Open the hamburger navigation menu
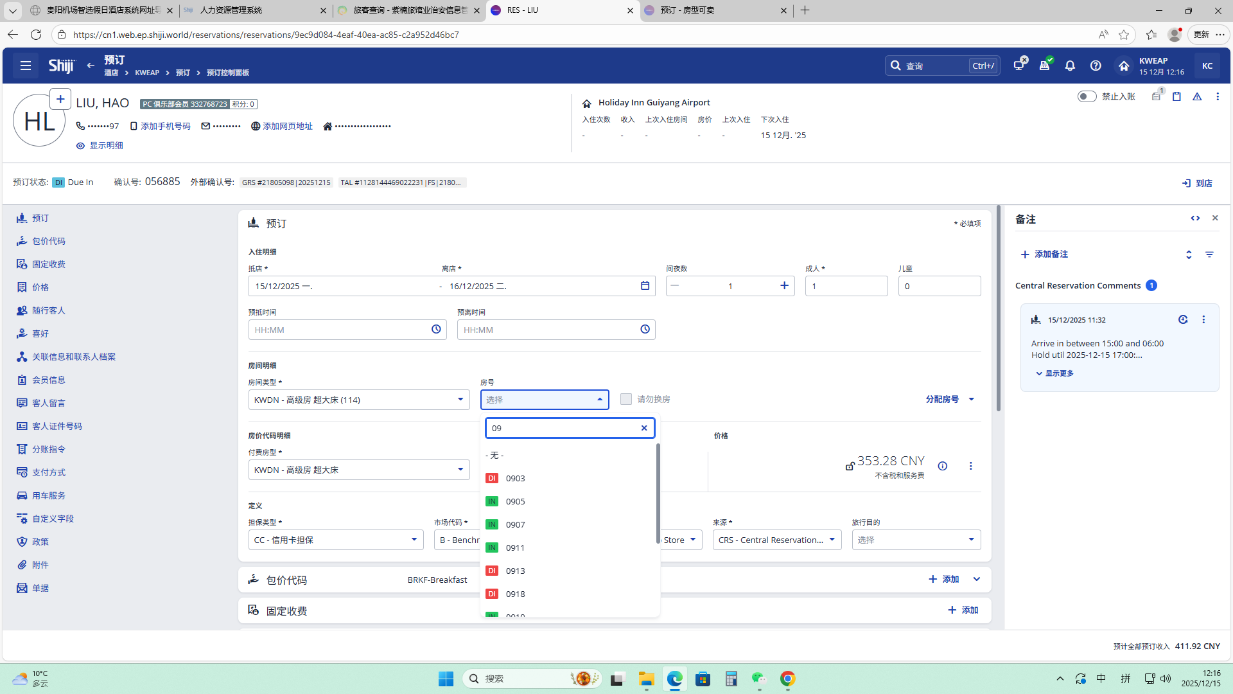The width and height of the screenshot is (1233, 694). tap(26, 66)
